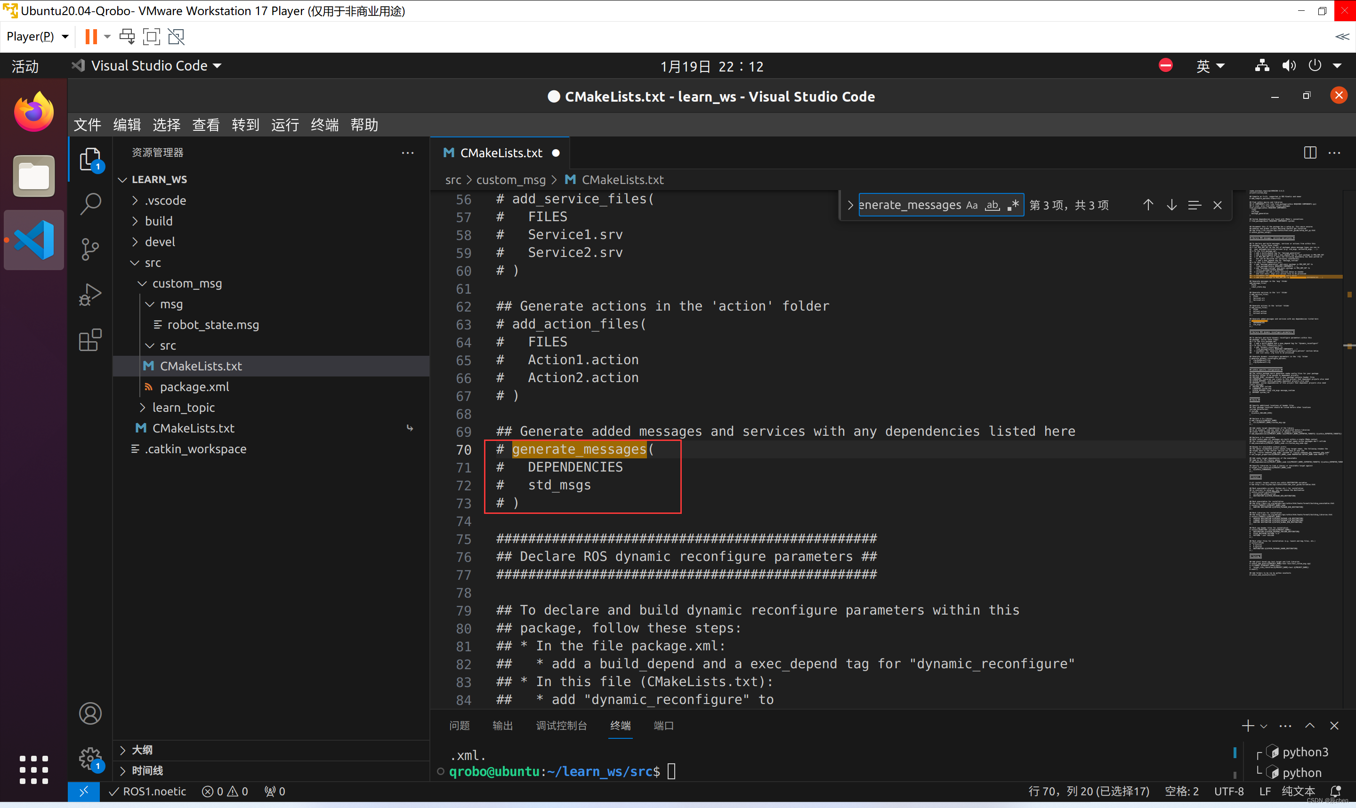Open terminal panel more actions ellipsis
Screen dimensions: 1356x808
pos(1285,726)
